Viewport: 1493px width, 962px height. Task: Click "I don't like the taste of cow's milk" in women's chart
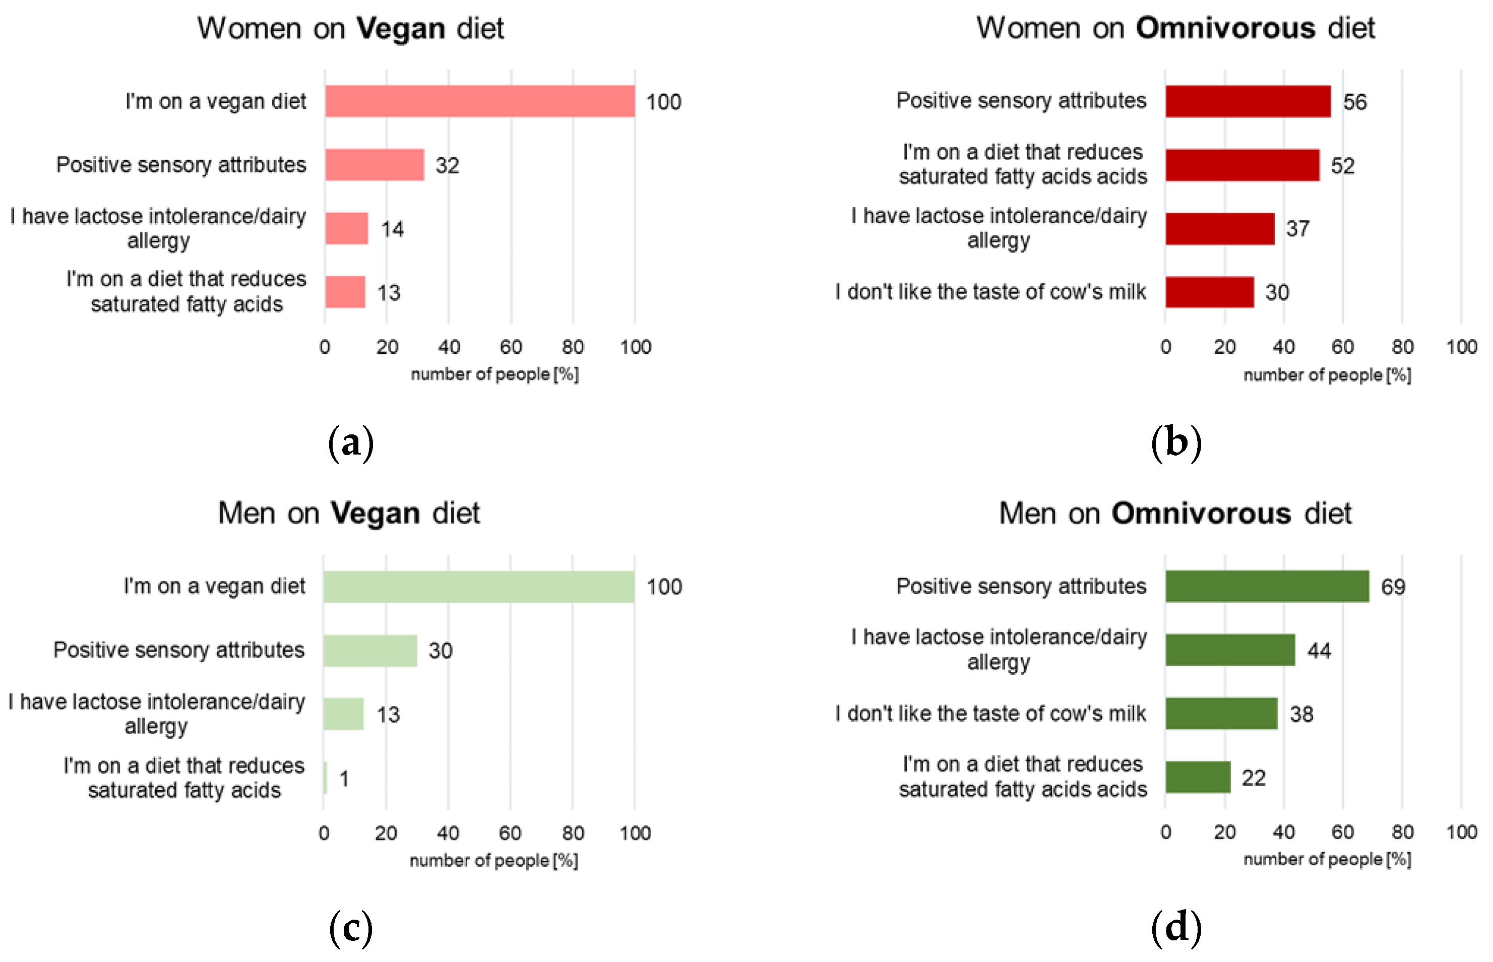coord(990,292)
